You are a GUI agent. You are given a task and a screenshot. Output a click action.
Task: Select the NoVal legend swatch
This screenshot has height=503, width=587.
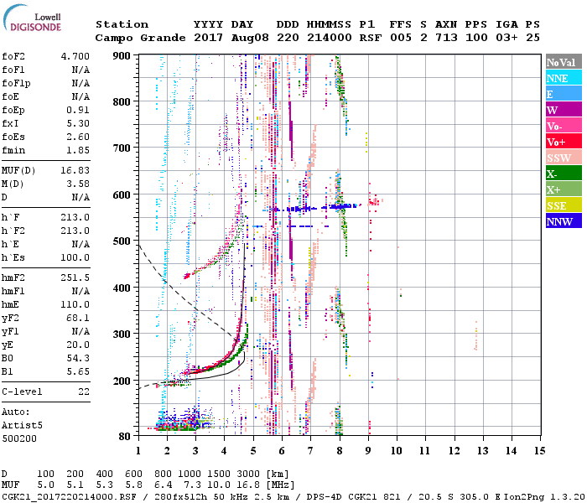coord(564,62)
